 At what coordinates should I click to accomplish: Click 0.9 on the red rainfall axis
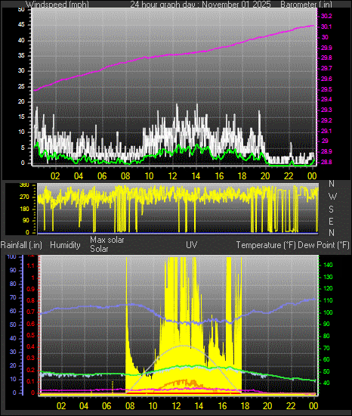pyautogui.click(x=31, y=289)
